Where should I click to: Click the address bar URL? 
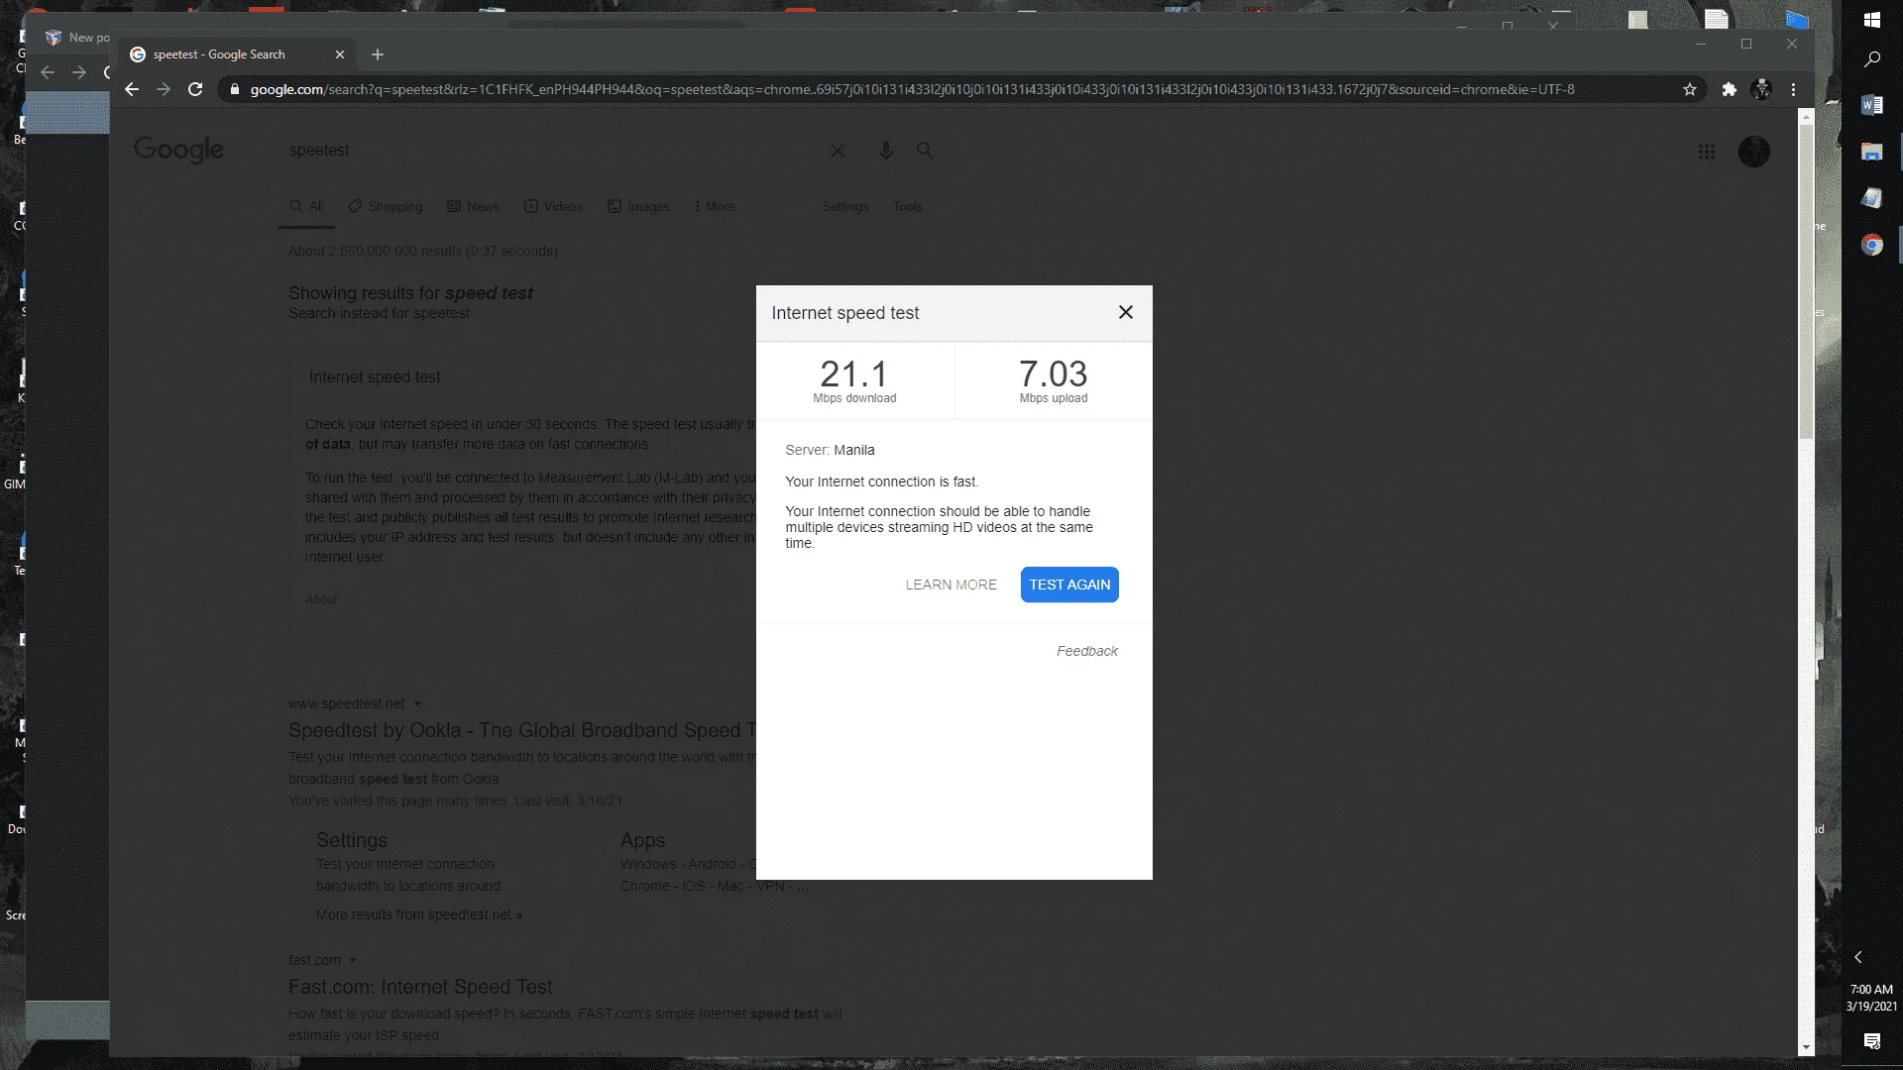(x=912, y=89)
